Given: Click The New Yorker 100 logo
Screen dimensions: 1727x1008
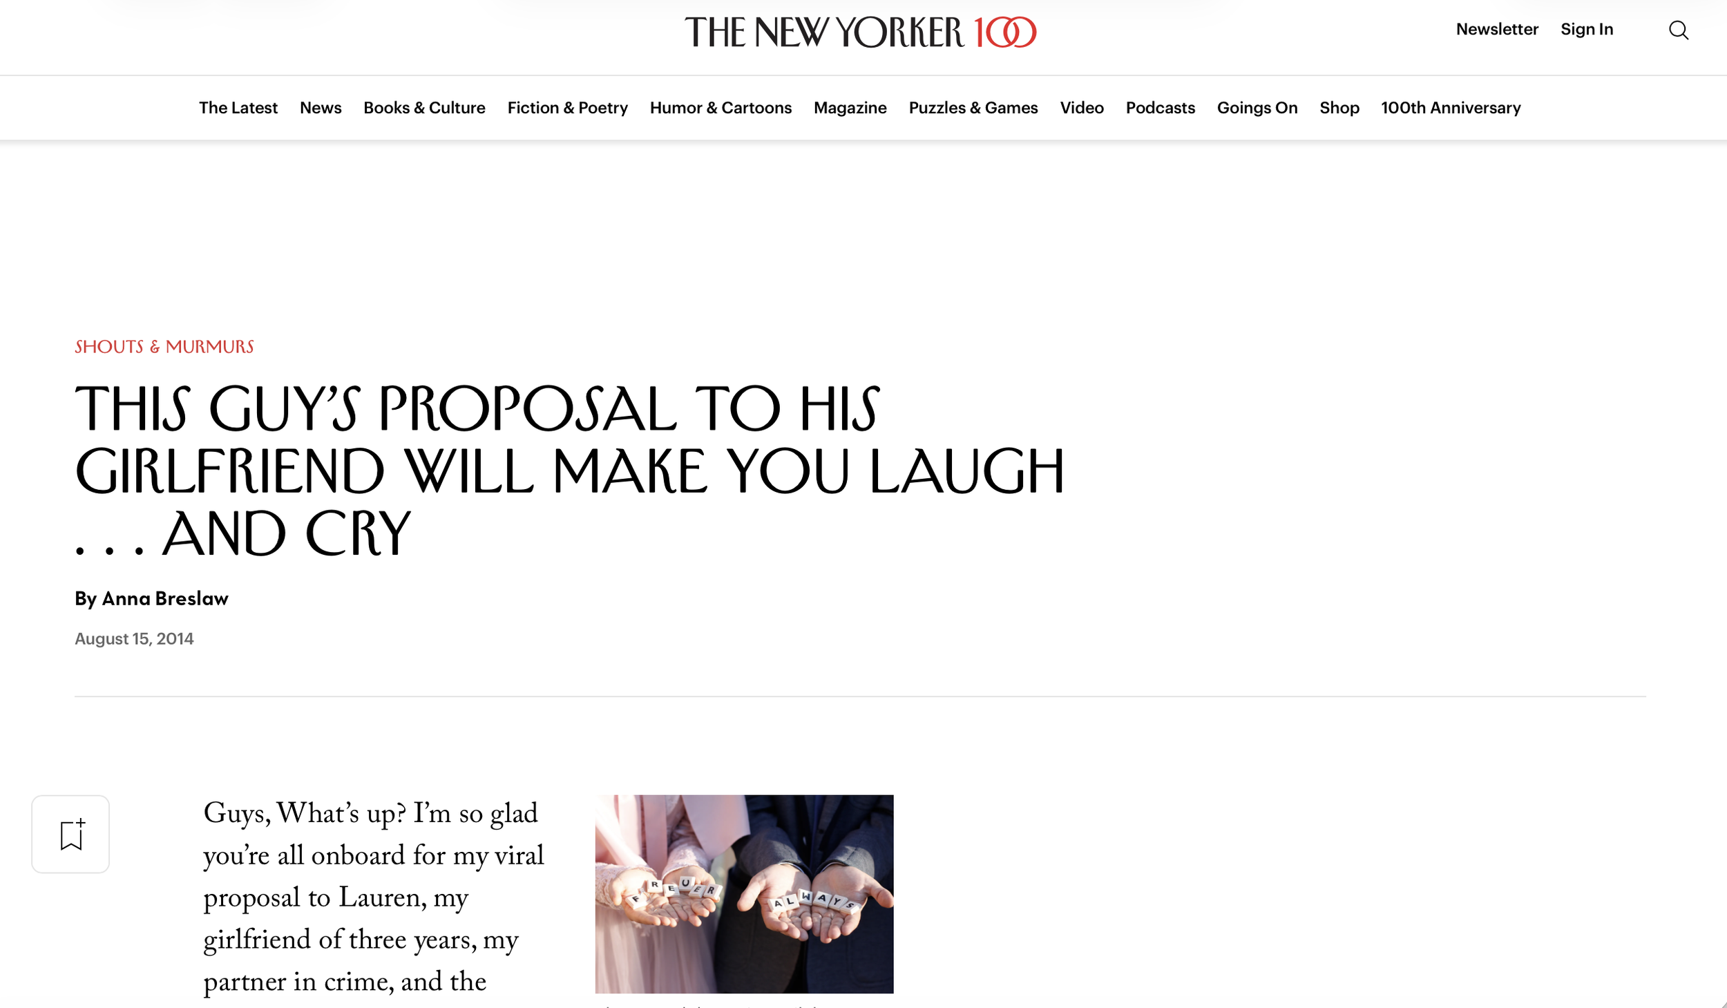Looking at the screenshot, I should (x=860, y=32).
